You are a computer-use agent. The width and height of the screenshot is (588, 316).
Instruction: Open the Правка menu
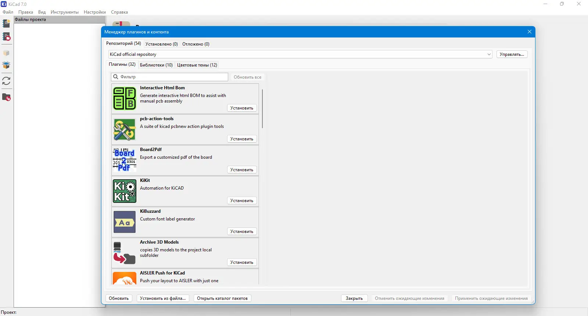pos(26,12)
